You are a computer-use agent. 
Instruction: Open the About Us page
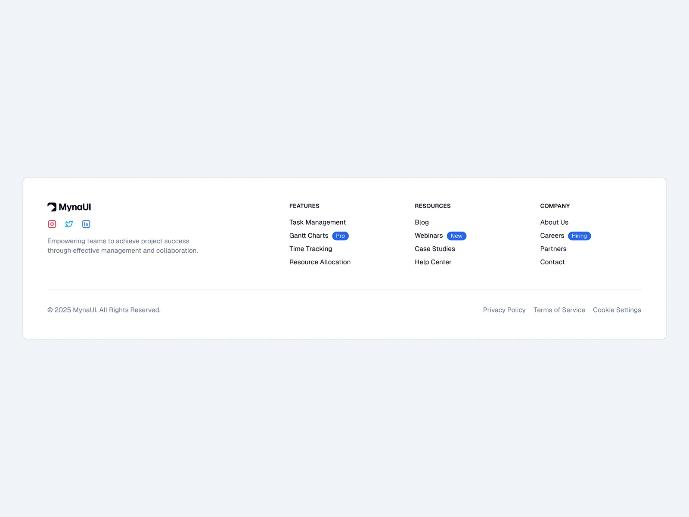(x=554, y=222)
